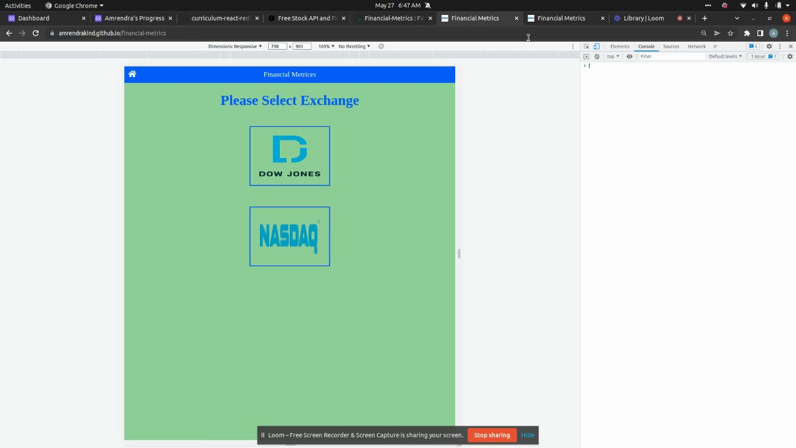Open the No throttling dropdown
This screenshot has height=448, width=796.
pyautogui.click(x=354, y=46)
